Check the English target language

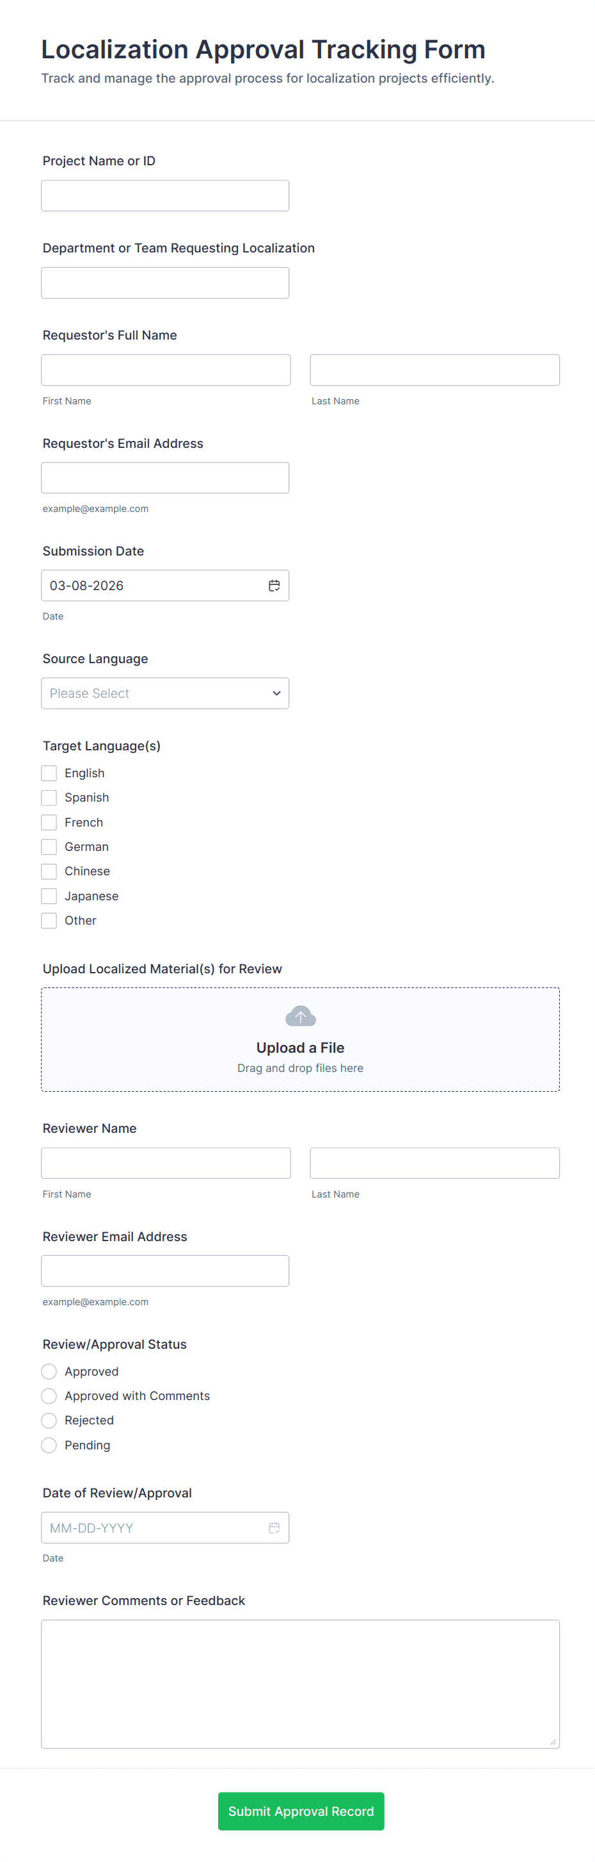coord(49,773)
